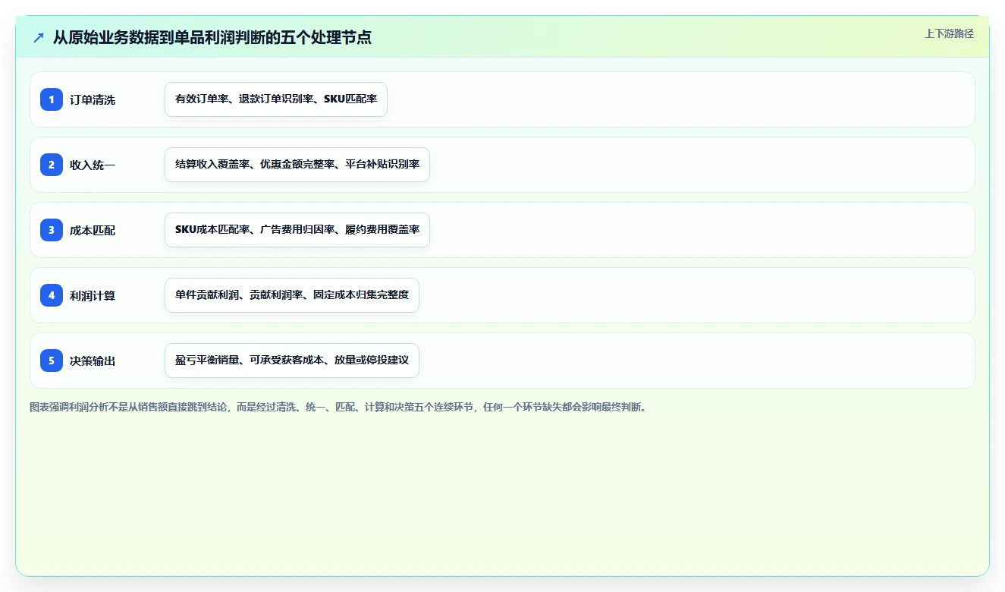The image size is (1005, 592).
Task: Select the 成本匹配 step label
Action: click(x=93, y=230)
